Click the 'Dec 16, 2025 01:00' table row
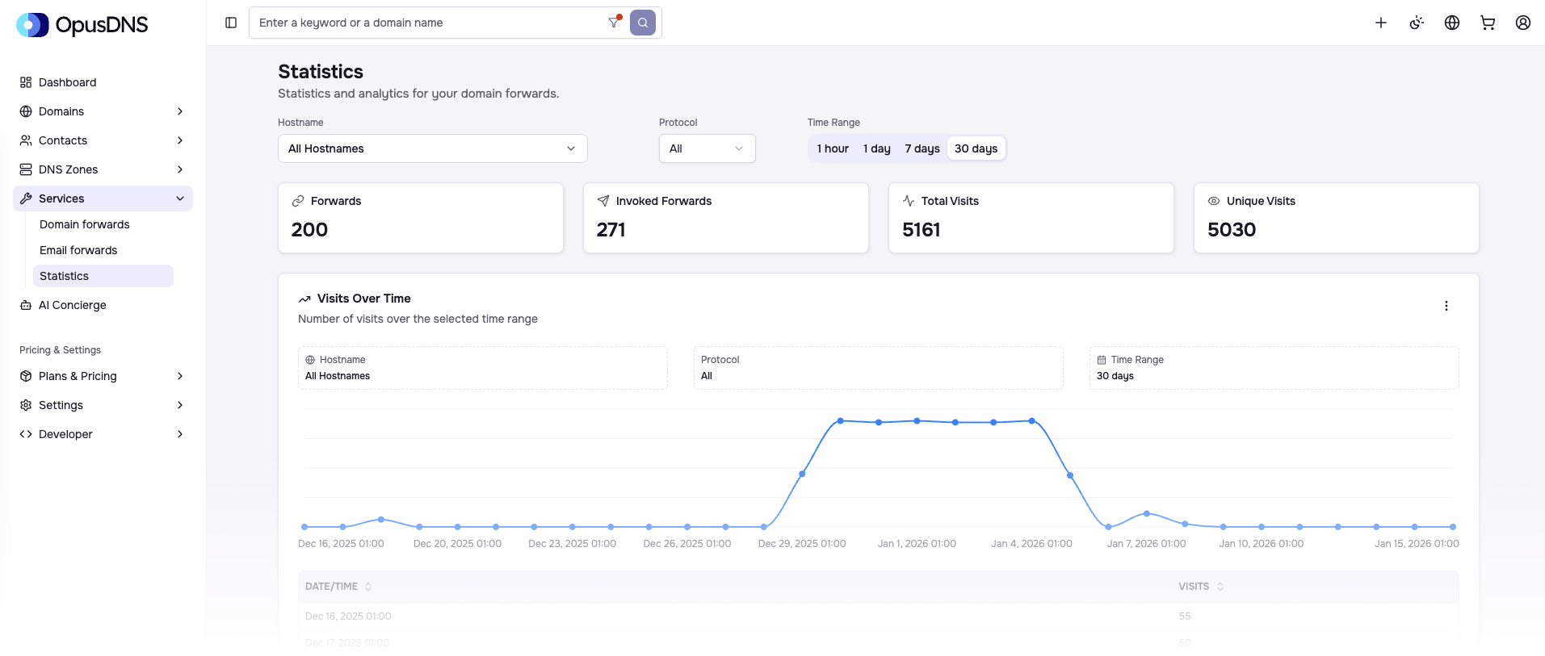The width and height of the screenshot is (1545, 656). click(879, 616)
